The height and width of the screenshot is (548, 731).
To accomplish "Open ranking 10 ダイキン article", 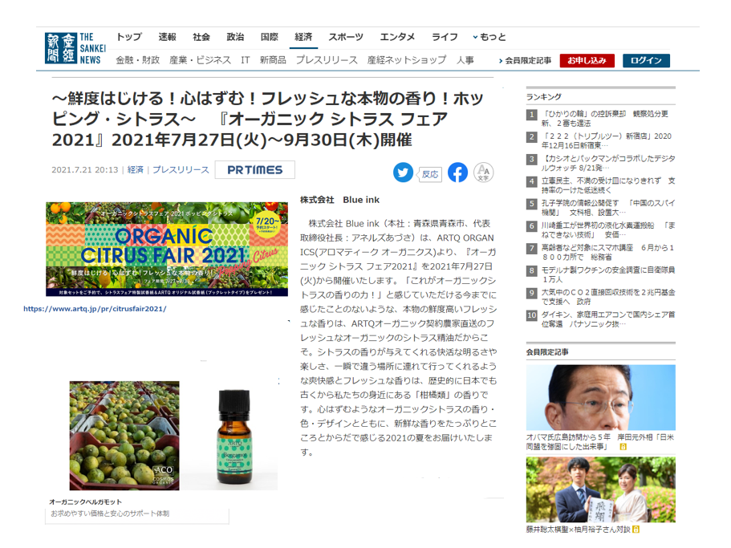I will [x=608, y=319].
